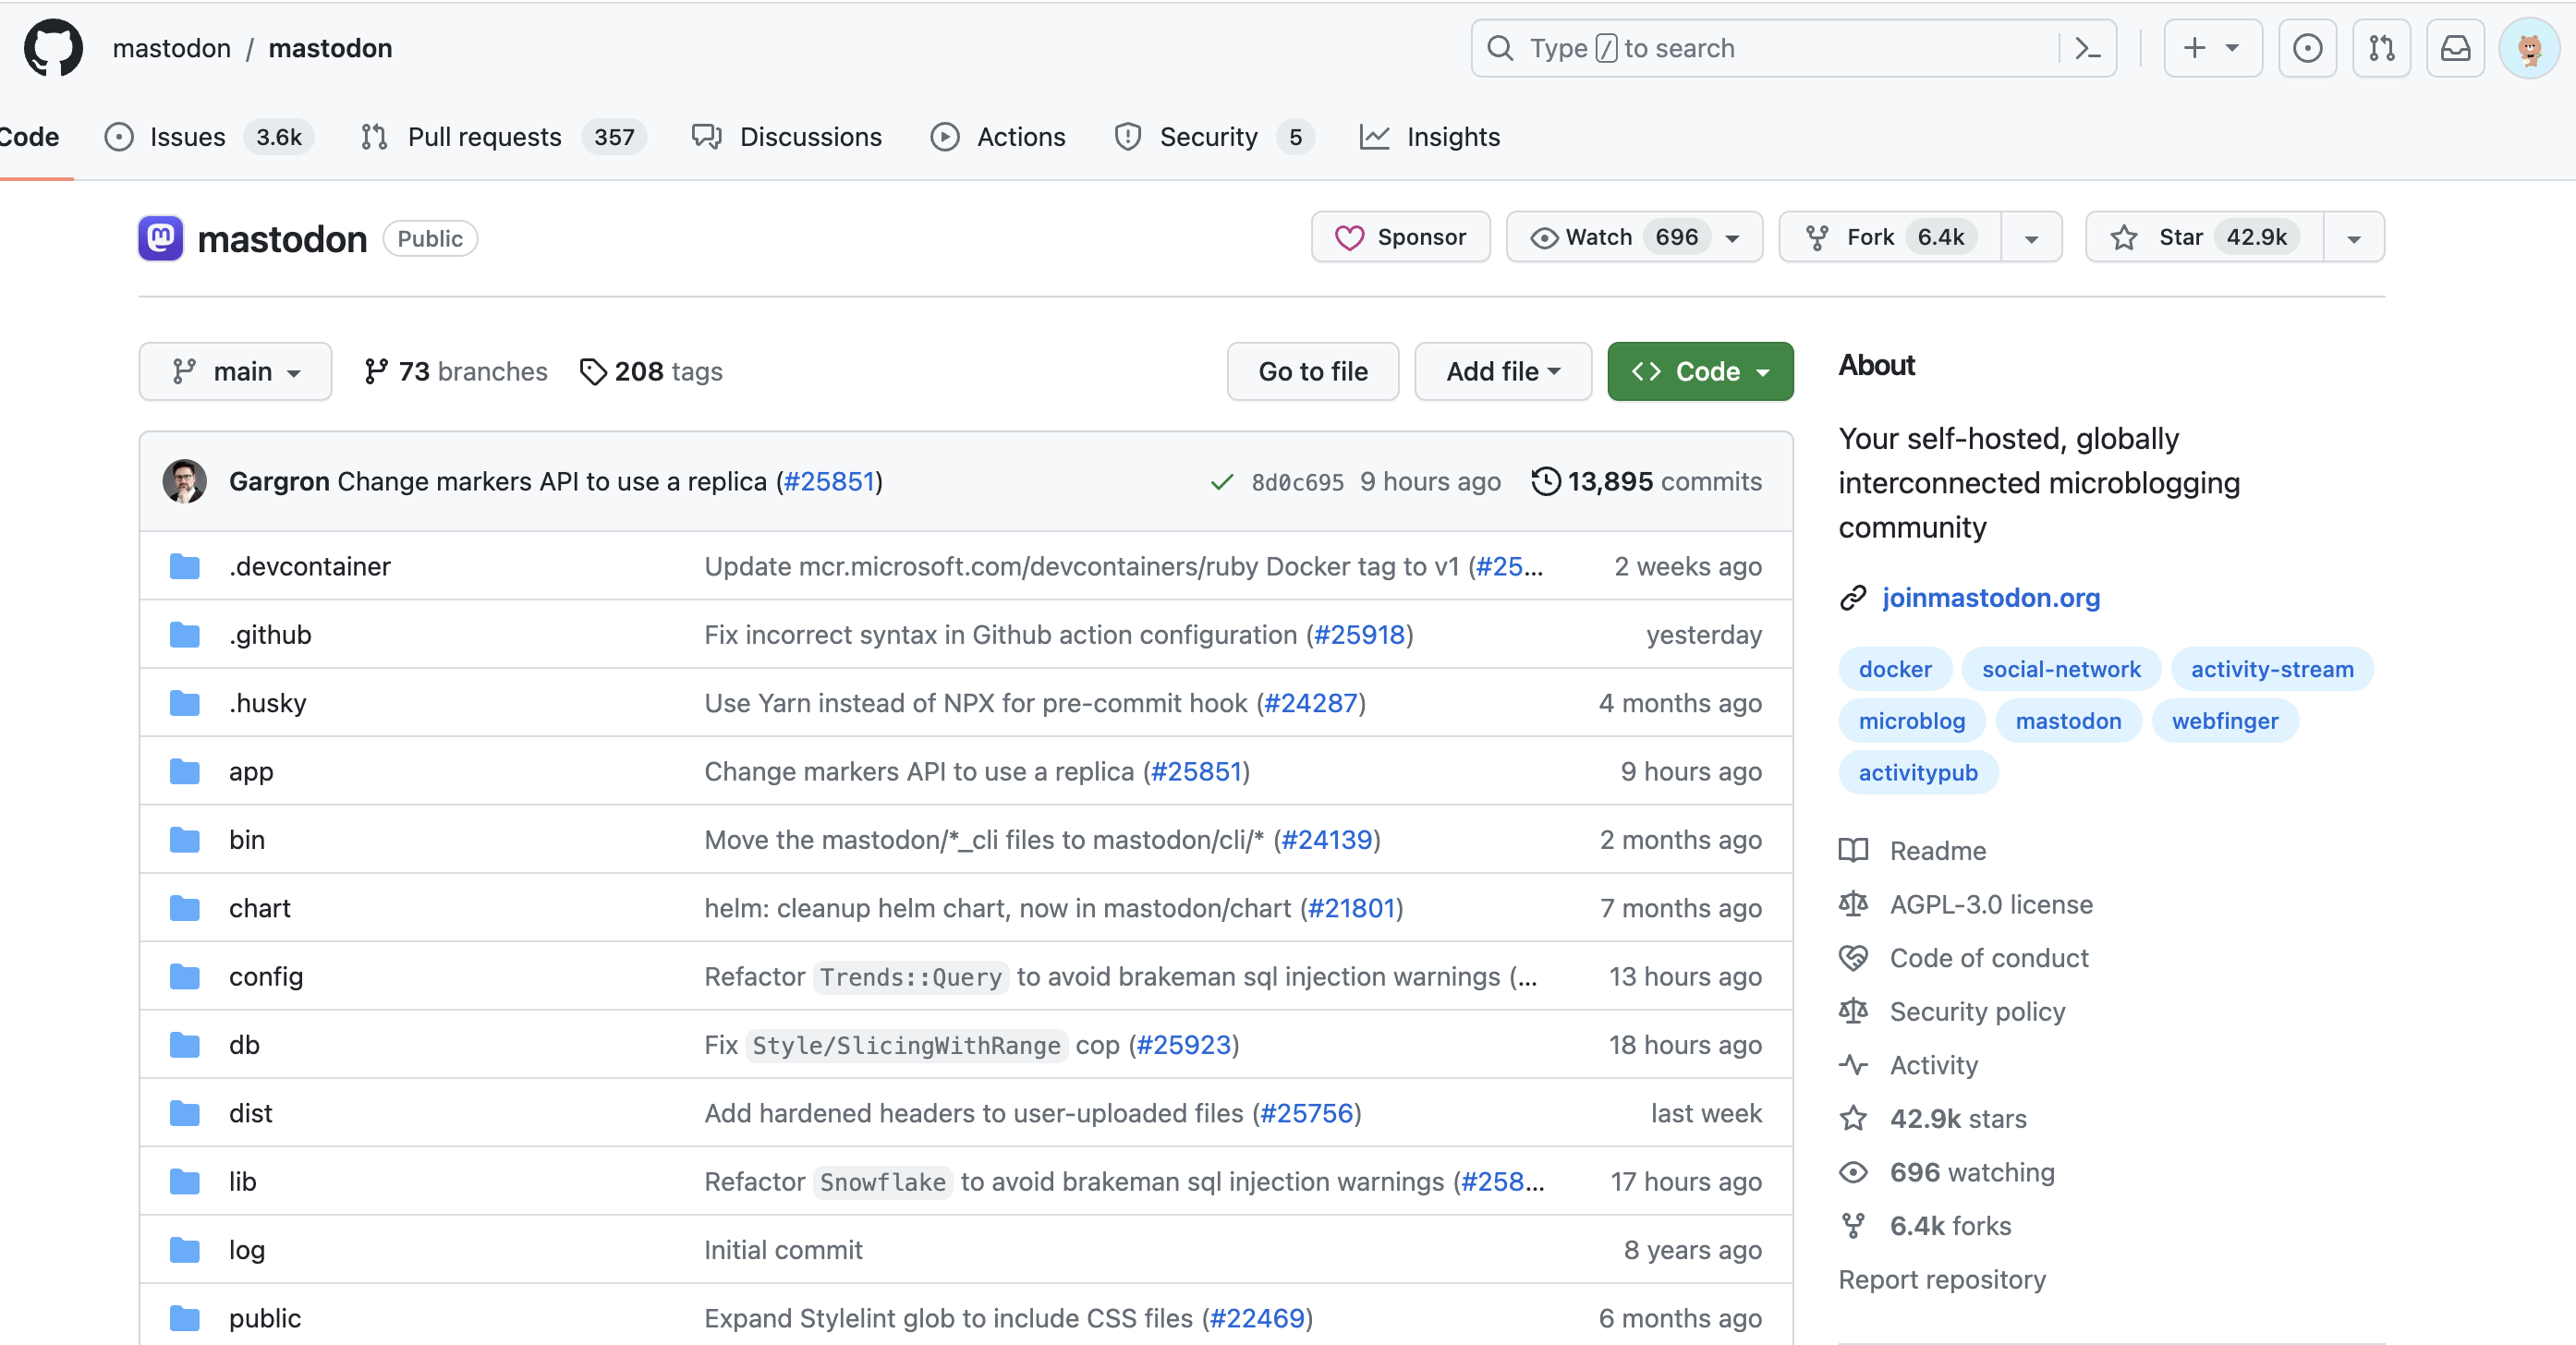Click Gargron's commit author avatar

185,481
